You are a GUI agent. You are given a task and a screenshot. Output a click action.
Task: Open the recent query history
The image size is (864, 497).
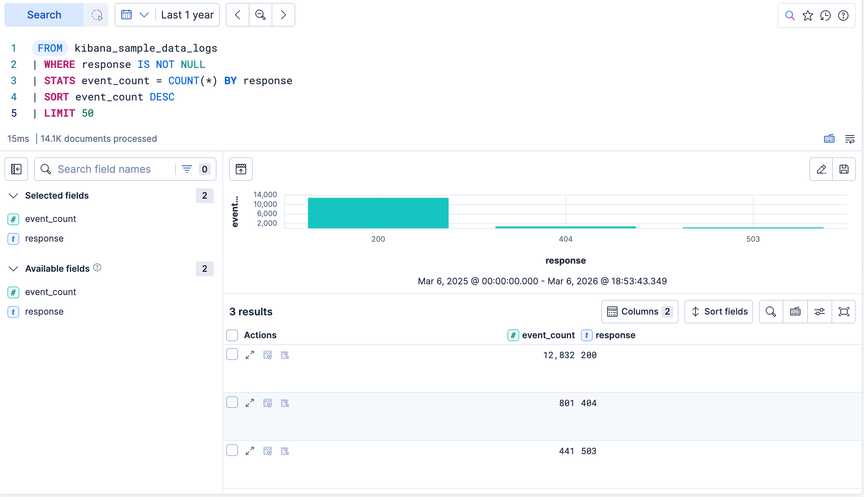click(826, 16)
